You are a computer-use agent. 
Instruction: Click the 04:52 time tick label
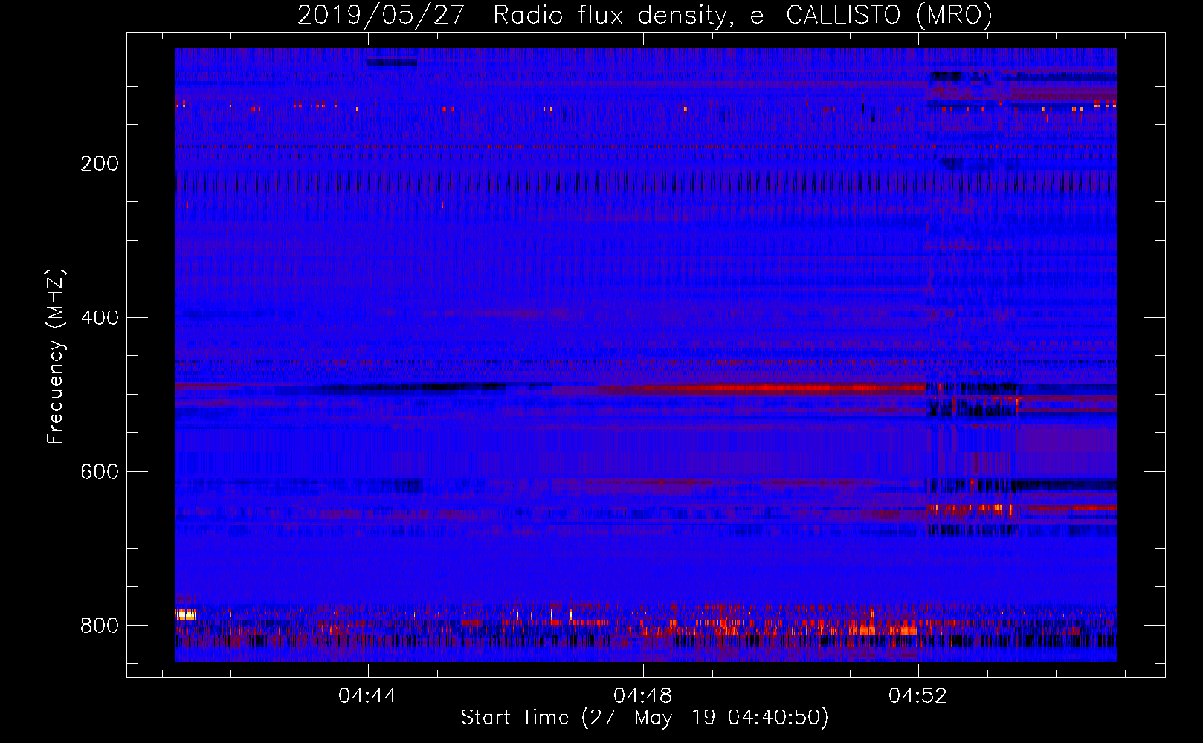(x=918, y=696)
